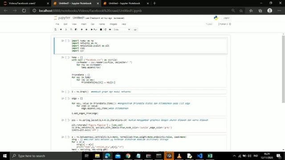Cut selected cells using the scissors icon
The width and height of the screenshot is (285, 160).
point(66,29)
